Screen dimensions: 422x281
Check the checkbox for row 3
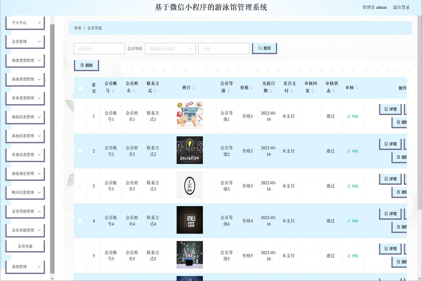pos(80,185)
